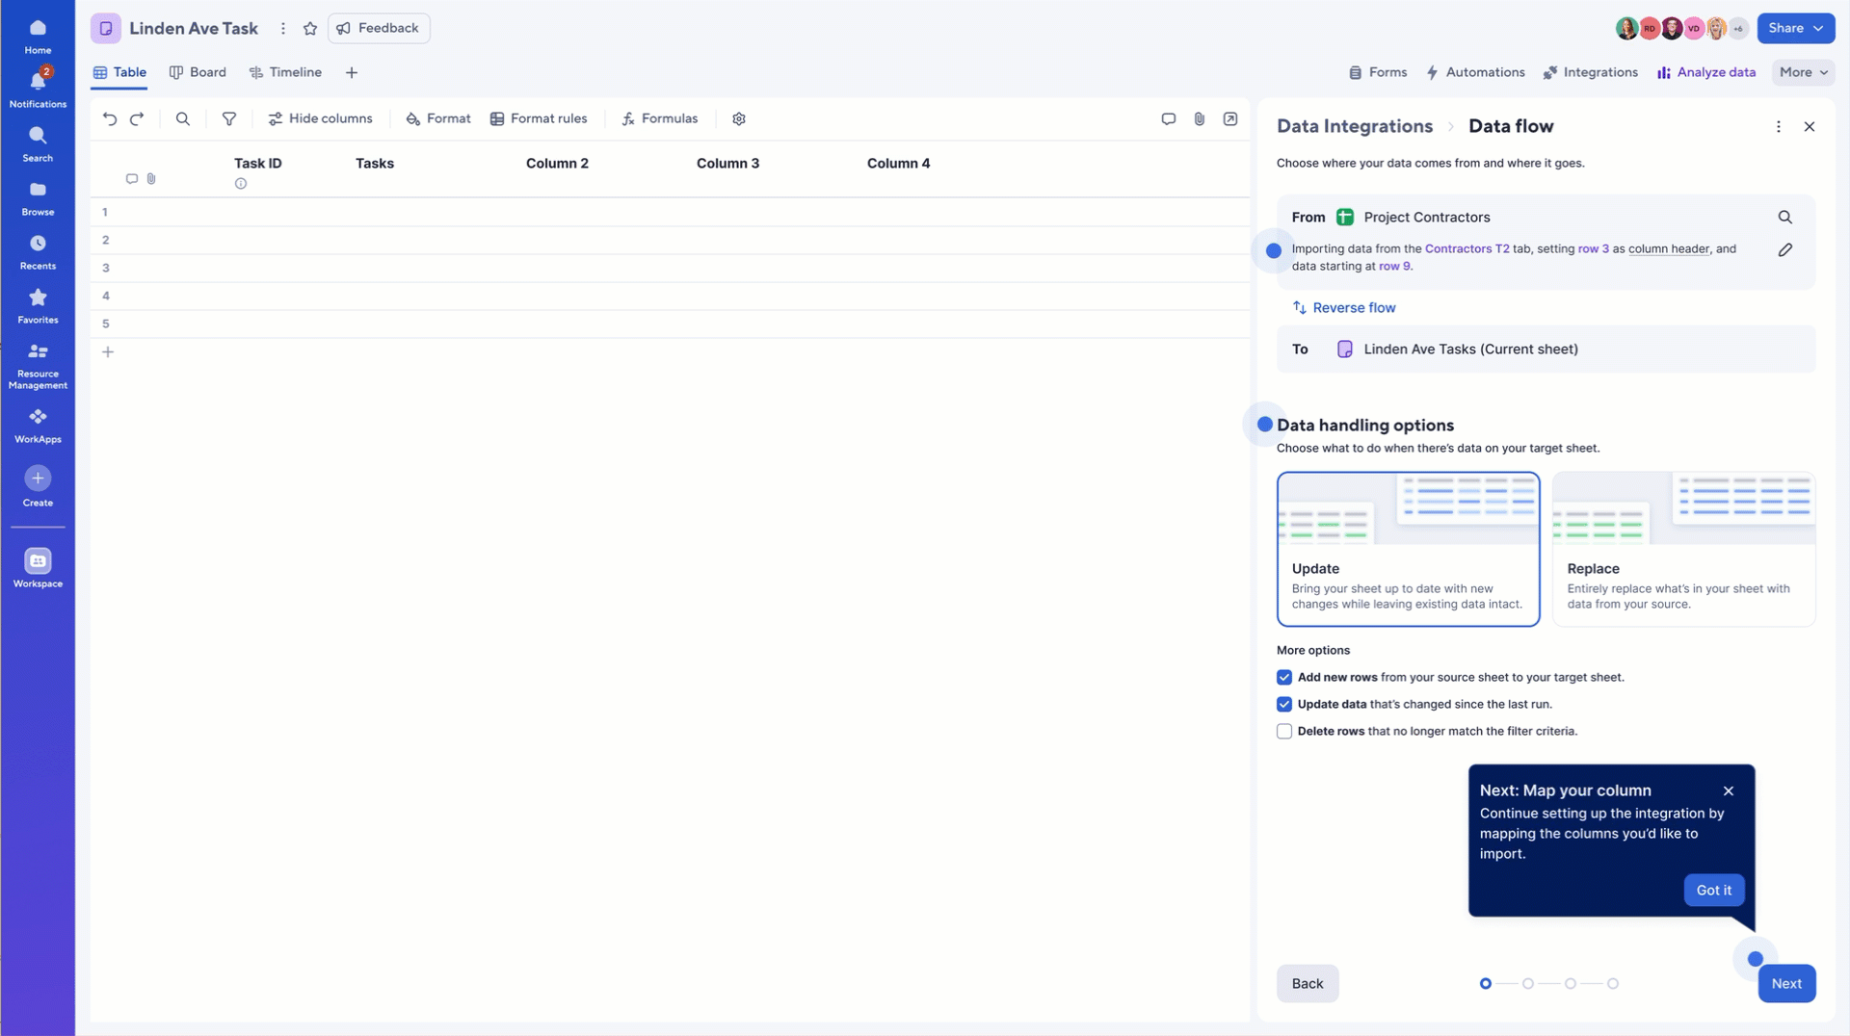1850x1036 pixels.
Task: Uncheck the Add new rows option
Action: point(1284,678)
